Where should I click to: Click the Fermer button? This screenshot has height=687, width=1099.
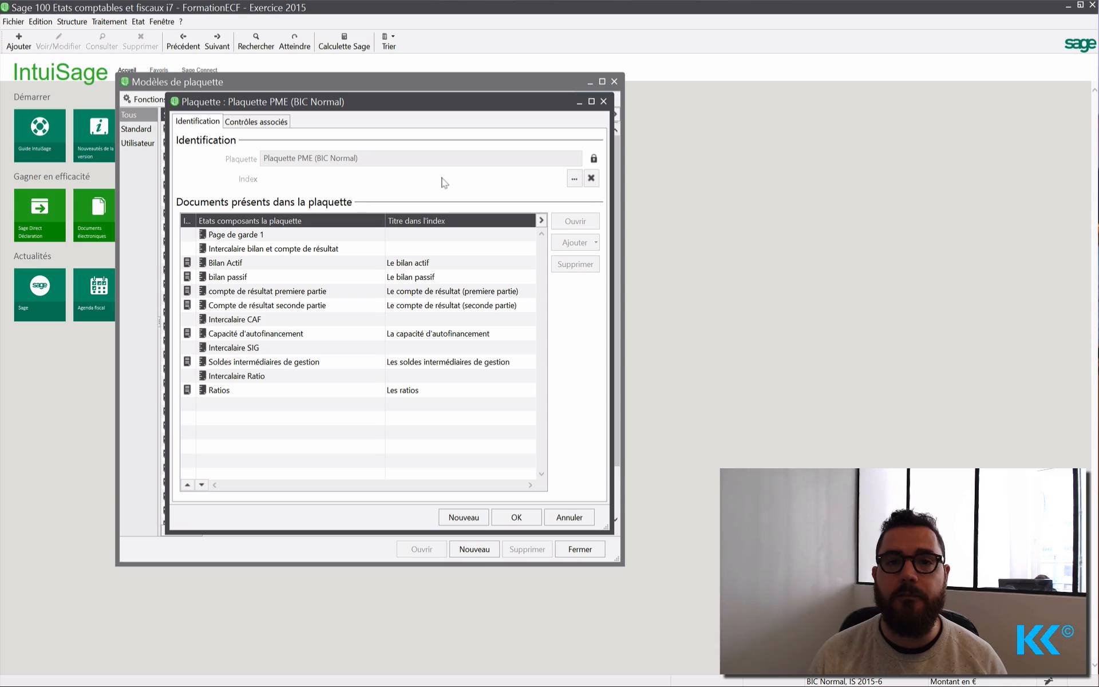[x=580, y=548]
